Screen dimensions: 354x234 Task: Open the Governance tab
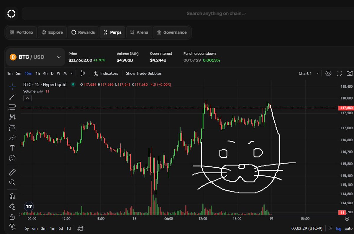(x=172, y=32)
